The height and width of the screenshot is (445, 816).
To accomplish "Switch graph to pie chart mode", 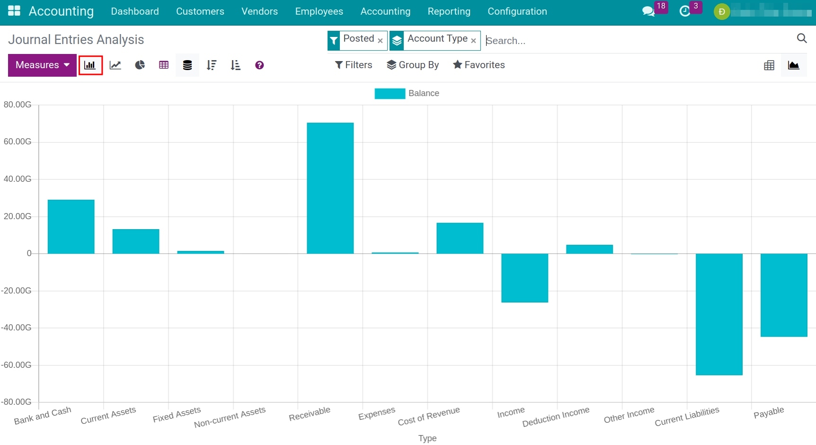I will (x=140, y=65).
